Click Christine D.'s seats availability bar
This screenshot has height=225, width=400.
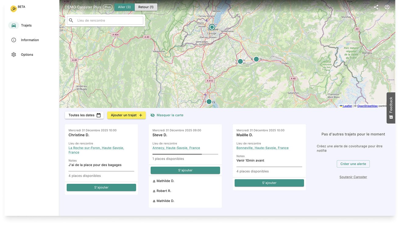pos(101,171)
